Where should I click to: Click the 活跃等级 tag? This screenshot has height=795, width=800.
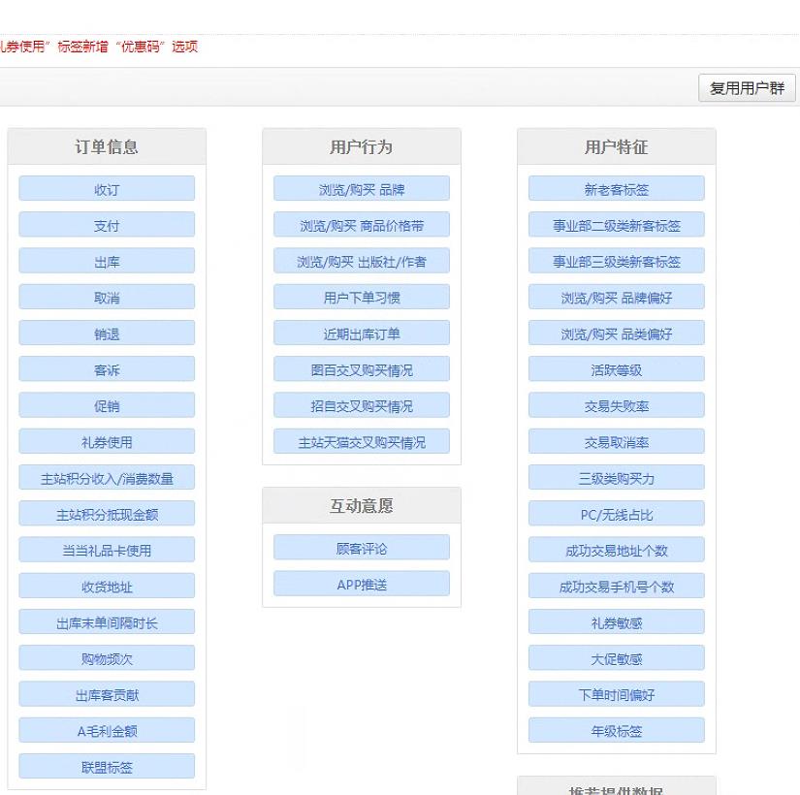616,369
